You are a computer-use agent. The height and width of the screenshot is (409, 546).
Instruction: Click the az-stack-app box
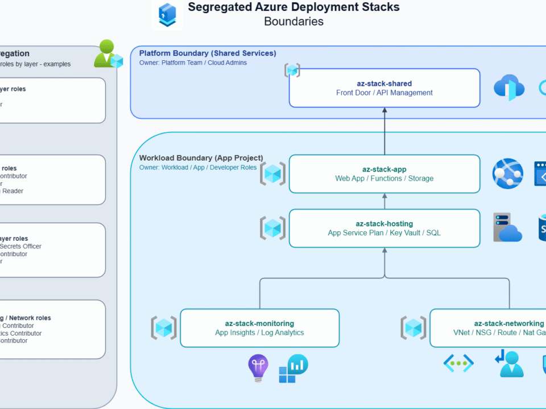pos(384,174)
